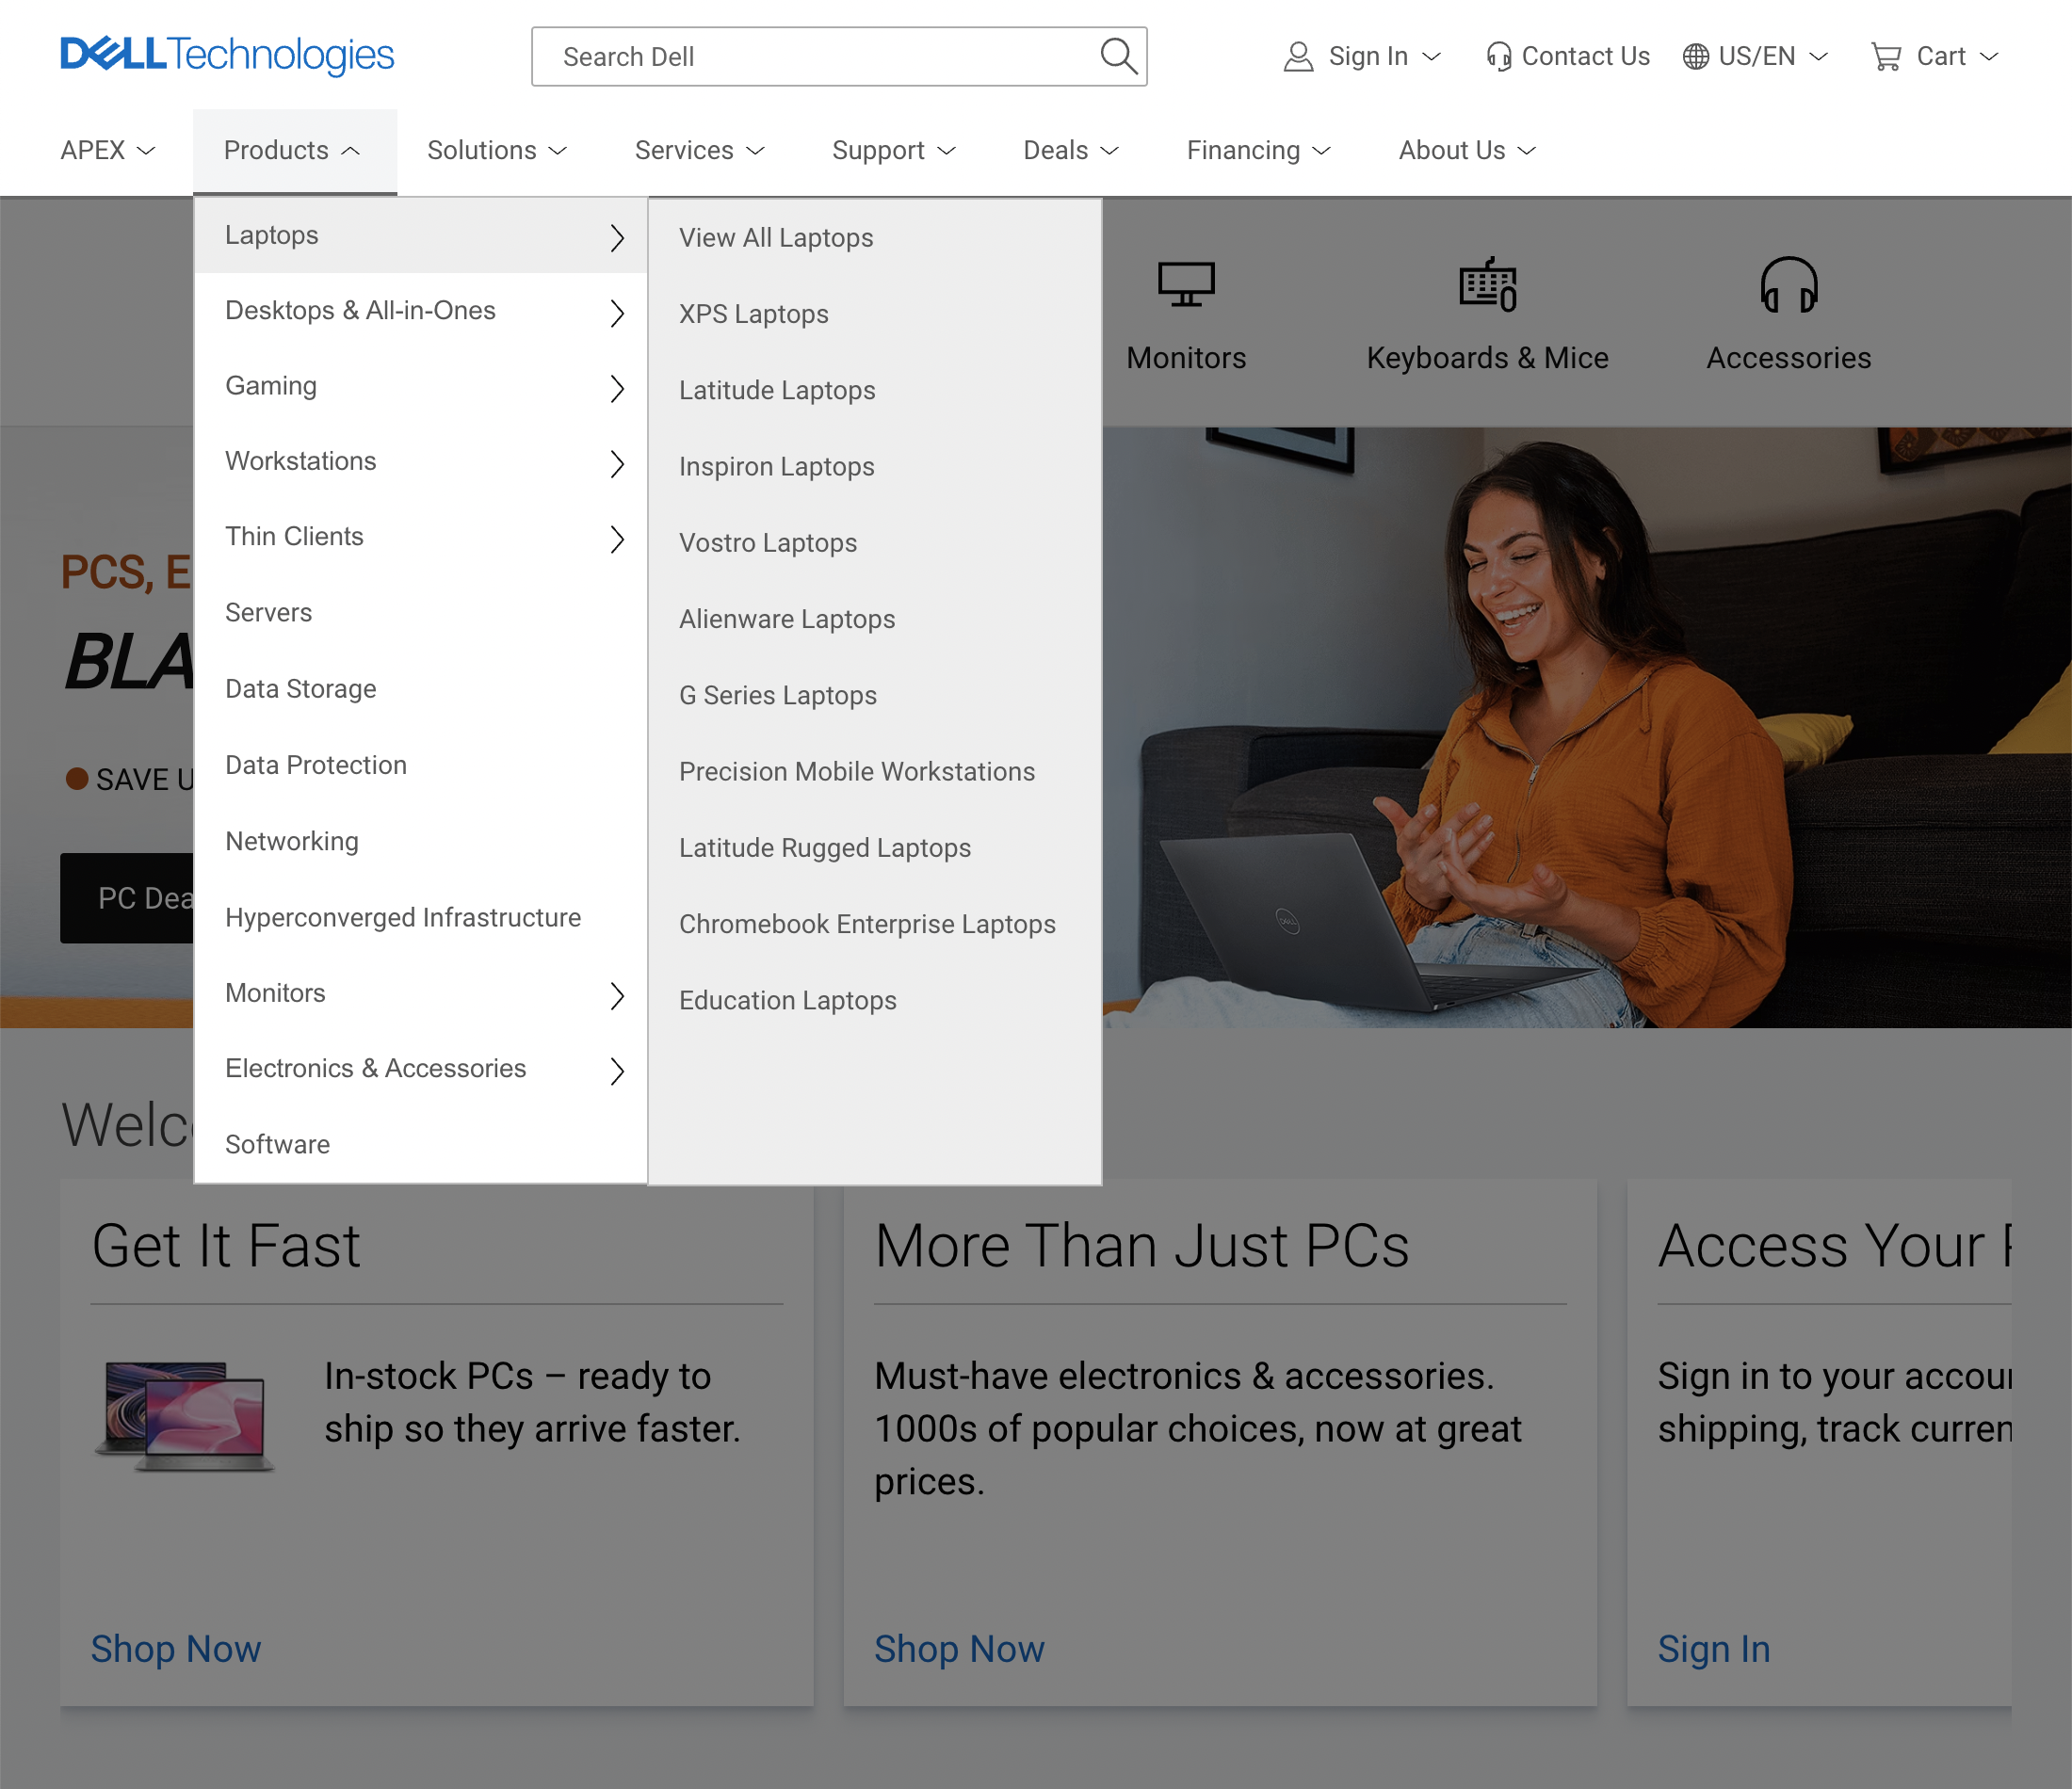The width and height of the screenshot is (2072, 1789).
Task: Click the search magnifier icon
Action: [1119, 56]
